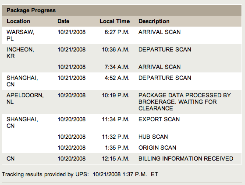
Task: Click the Local Time column header
Action: pyautogui.click(x=115, y=21)
